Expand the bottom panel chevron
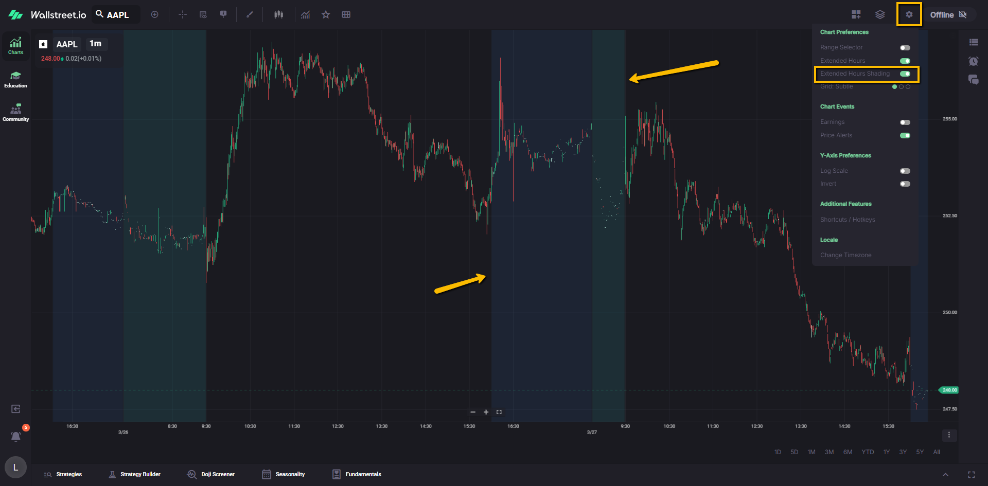988x486 pixels. point(945,475)
